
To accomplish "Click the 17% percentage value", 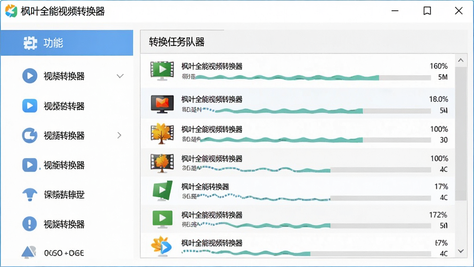I will coord(441,187).
